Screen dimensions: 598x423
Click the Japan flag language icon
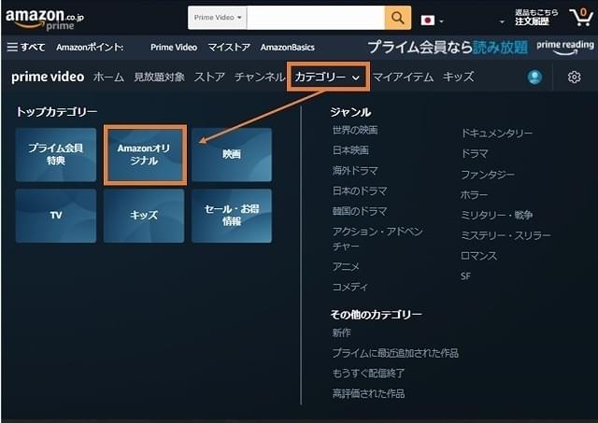pyautogui.click(x=428, y=20)
